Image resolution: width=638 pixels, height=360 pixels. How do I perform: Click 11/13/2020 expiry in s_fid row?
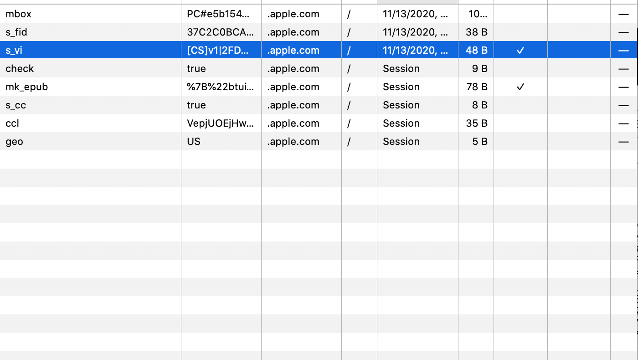click(x=416, y=32)
